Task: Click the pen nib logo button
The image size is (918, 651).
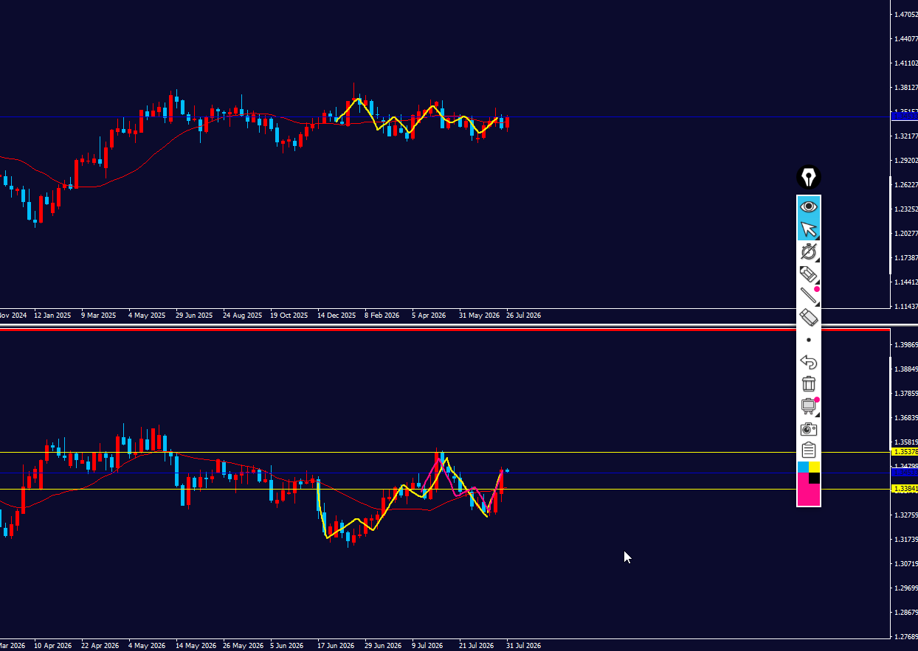Action: click(x=809, y=177)
